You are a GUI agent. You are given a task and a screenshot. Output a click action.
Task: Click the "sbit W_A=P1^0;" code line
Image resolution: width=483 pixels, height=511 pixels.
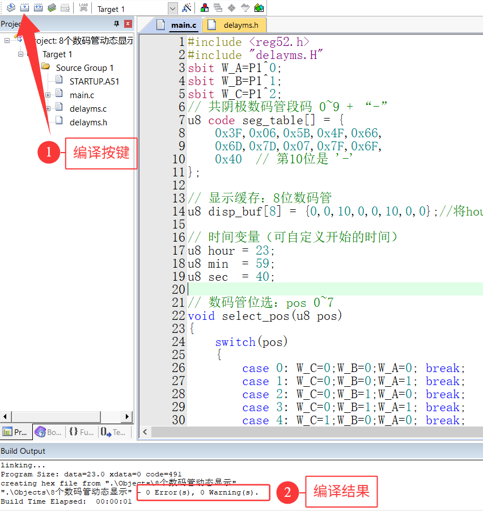tap(234, 68)
